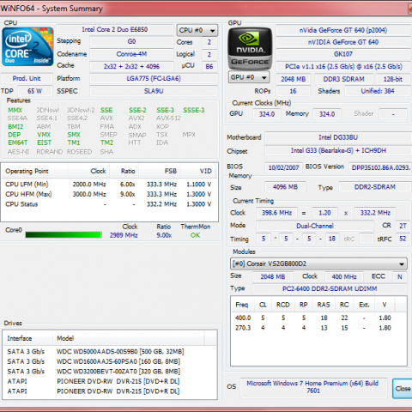412x412 pixels.
Task: Click the Intel Core 2 Duo E6850 field
Action: [x=115, y=29]
